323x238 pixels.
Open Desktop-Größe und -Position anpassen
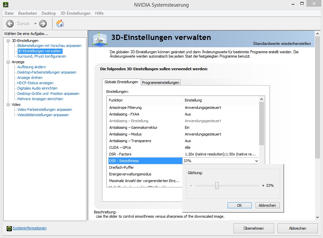48,94
